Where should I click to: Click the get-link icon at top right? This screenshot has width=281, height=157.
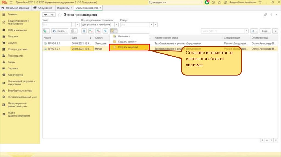(265, 15)
